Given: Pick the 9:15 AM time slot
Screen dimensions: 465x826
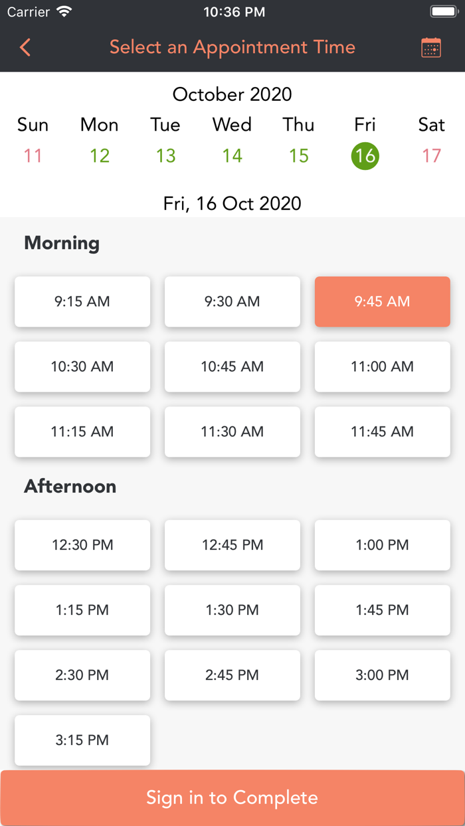Looking at the screenshot, I should pos(82,301).
